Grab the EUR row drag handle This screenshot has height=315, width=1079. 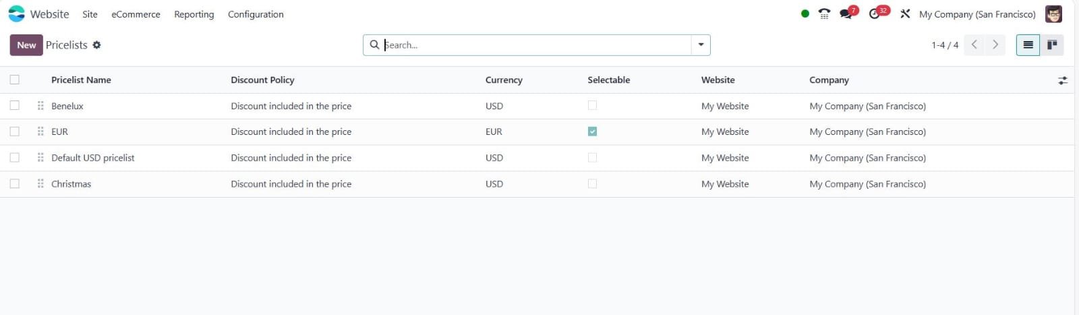coord(40,132)
